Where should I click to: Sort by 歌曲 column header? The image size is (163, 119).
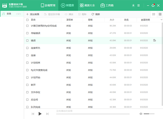click(x=33, y=20)
